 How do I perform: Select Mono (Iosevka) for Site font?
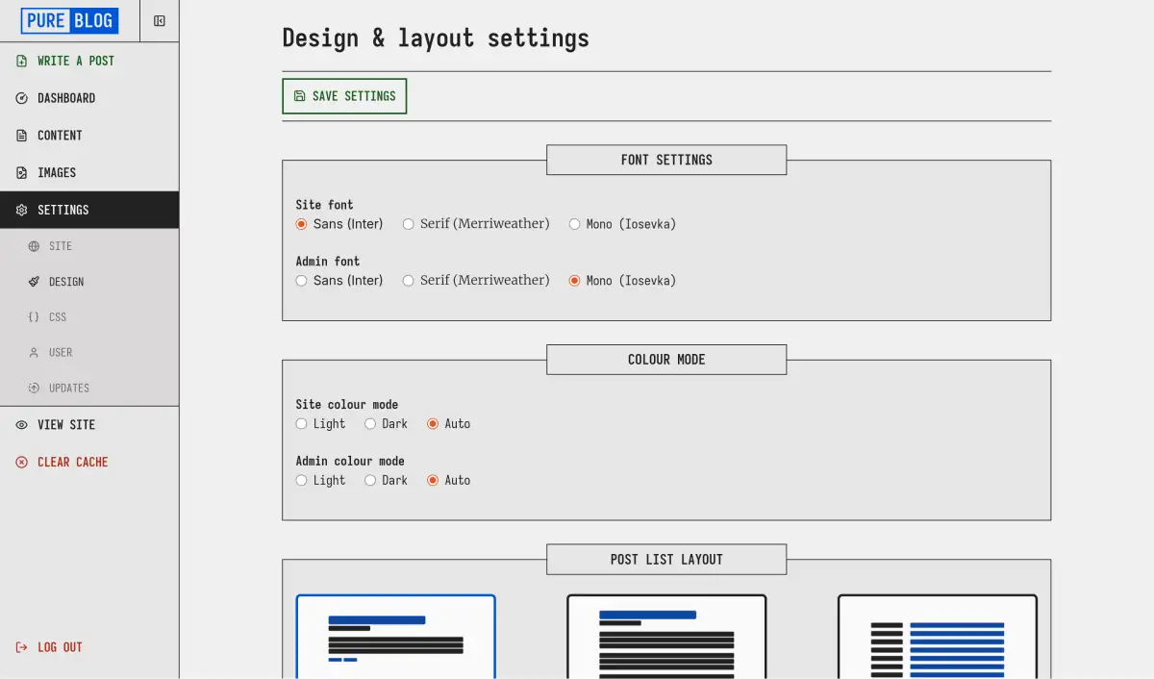coord(574,224)
